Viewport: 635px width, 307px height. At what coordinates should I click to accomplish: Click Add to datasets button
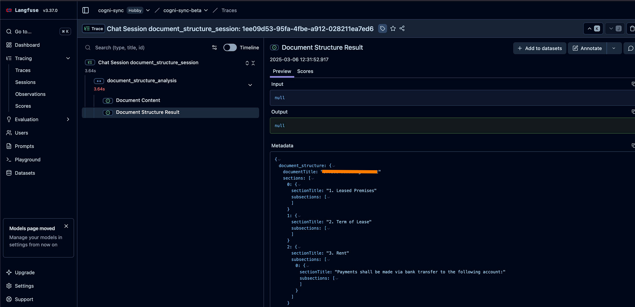[540, 48]
